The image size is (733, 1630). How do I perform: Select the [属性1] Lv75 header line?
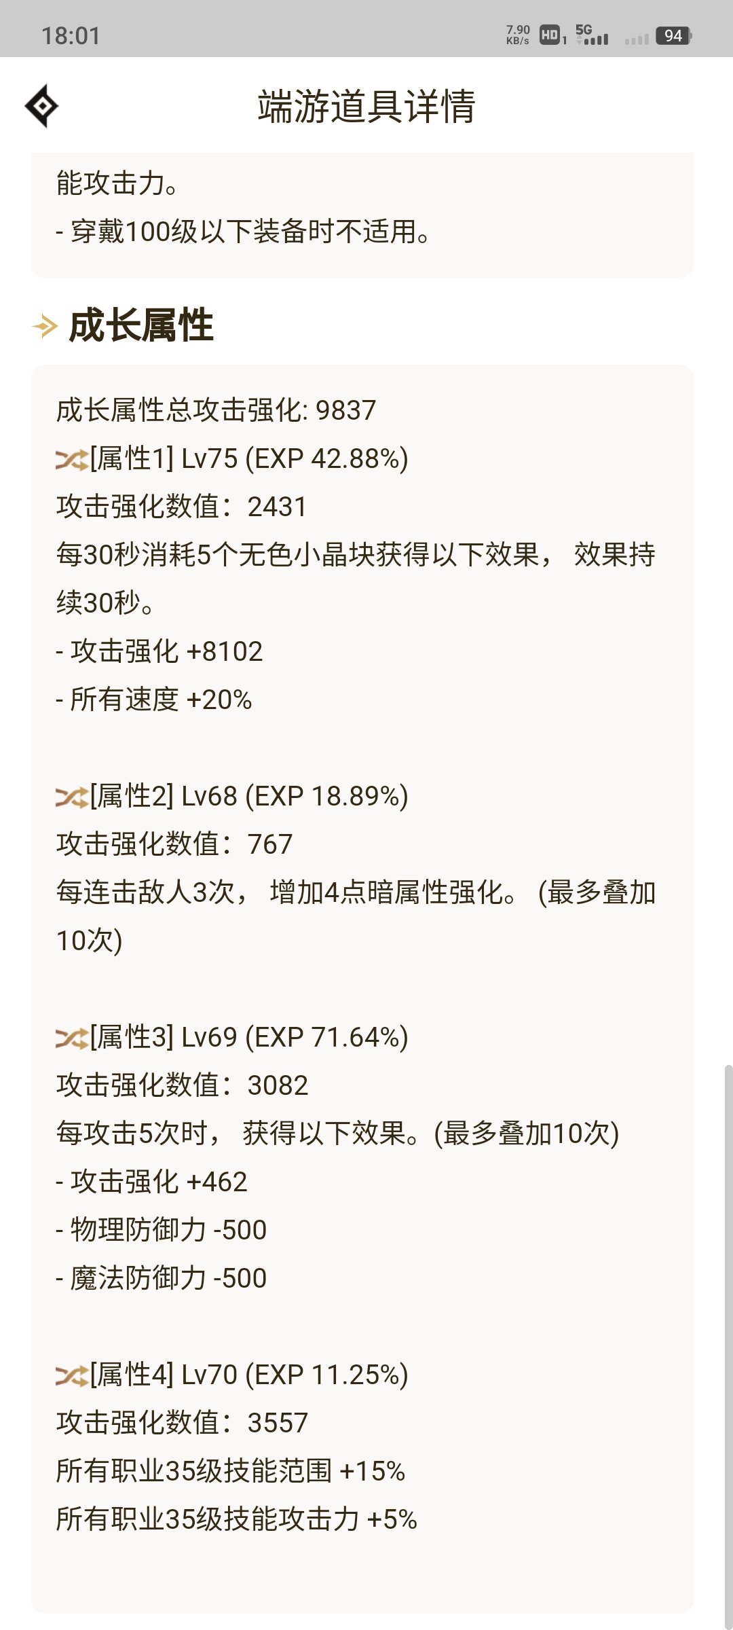(x=232, y=459)
